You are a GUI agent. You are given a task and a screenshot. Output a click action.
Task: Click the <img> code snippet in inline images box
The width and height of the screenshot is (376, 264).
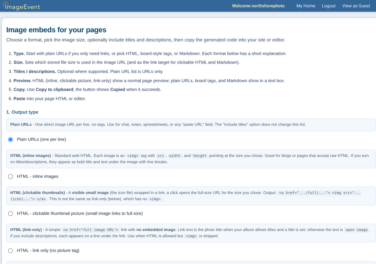click(x=133, y=156)
